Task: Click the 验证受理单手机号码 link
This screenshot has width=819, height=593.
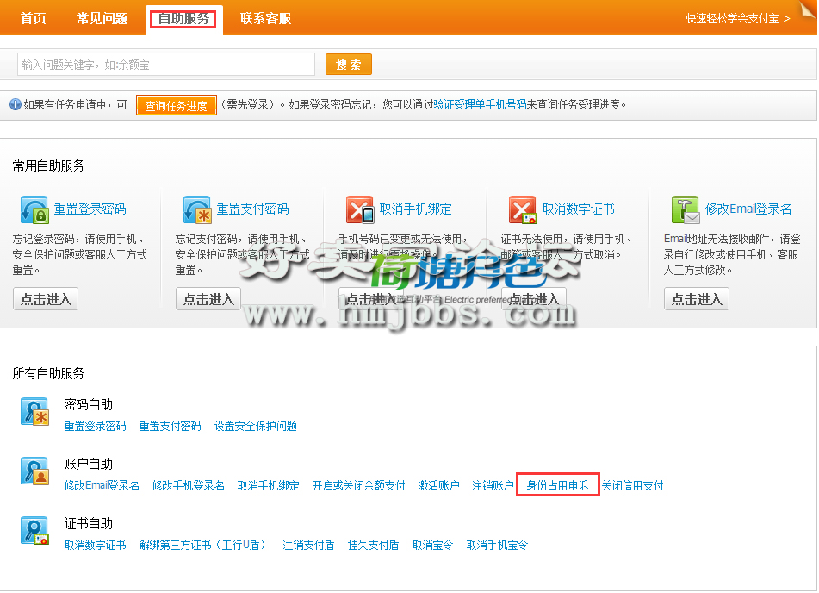Action: pyautogui.click(x=480, y=105)
